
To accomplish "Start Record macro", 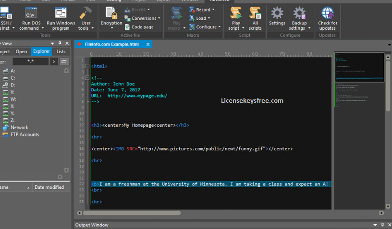I will (x=201, y=10).
